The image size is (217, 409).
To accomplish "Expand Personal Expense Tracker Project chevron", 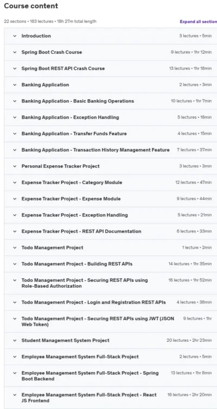I will 15,166.
